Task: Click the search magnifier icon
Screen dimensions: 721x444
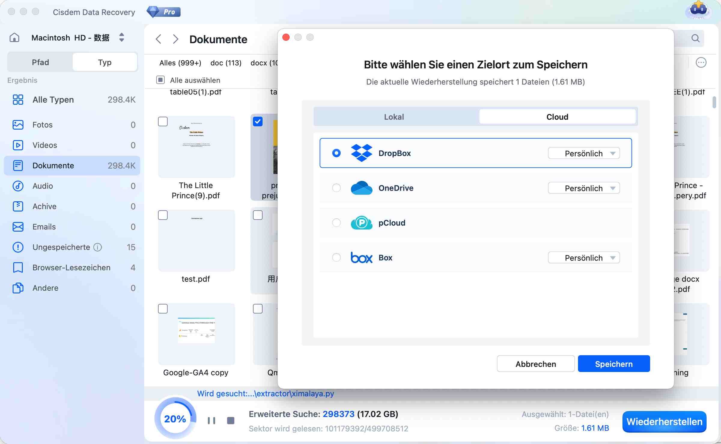Action: [695, 38]
